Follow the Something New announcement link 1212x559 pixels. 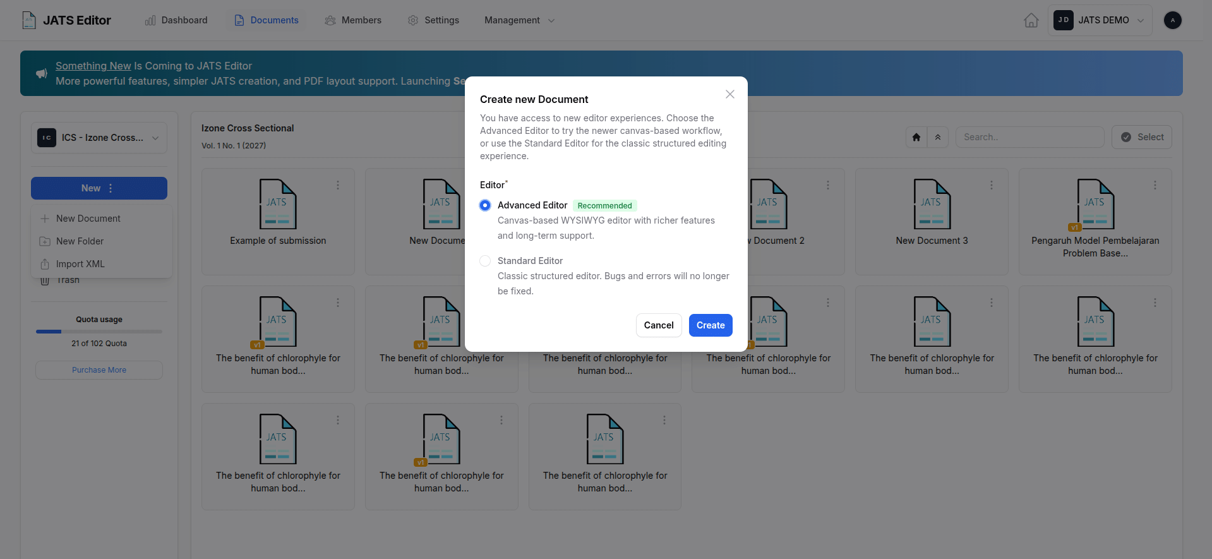click(x=93, y=66)
